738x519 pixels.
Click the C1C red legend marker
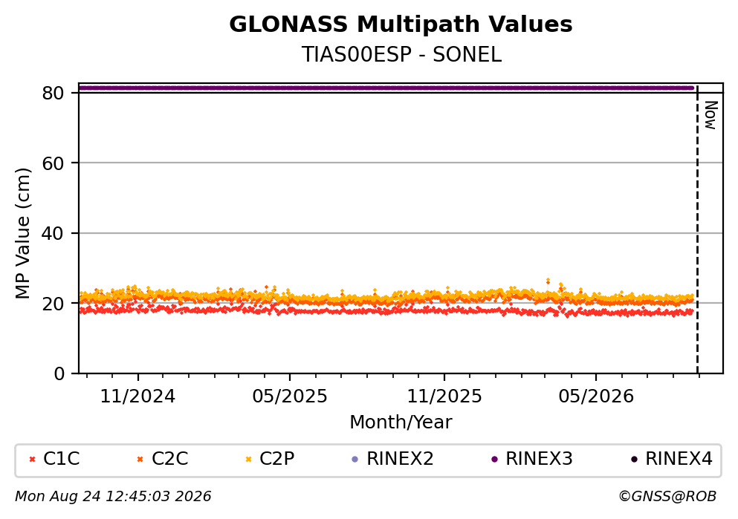coord(33,460)
